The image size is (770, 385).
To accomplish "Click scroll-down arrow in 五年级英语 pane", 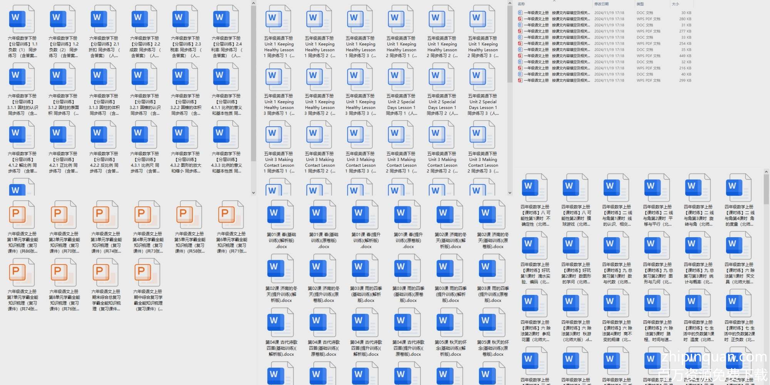I will click(510, 193).
